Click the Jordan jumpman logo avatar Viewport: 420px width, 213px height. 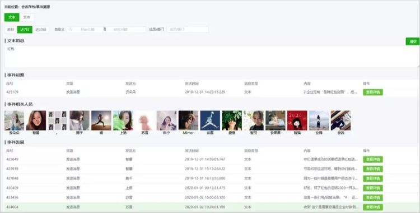click(x=210, y=120)
